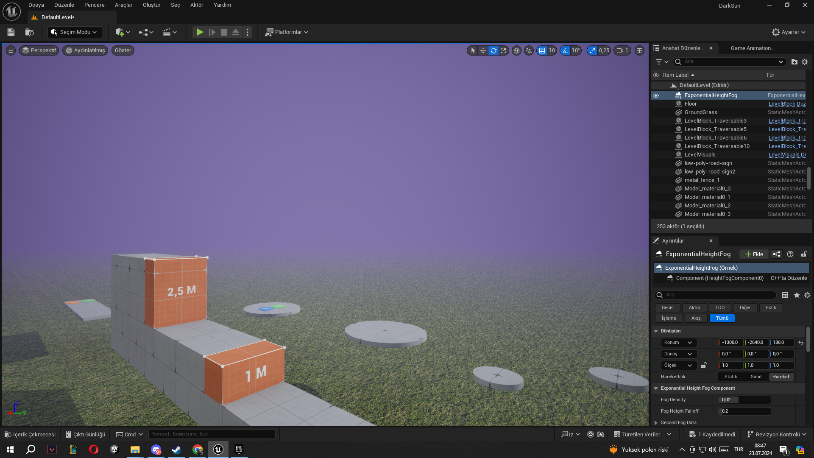Toggle grid snapping in viewport
This screenshot has width=814, height=458.
542,50
